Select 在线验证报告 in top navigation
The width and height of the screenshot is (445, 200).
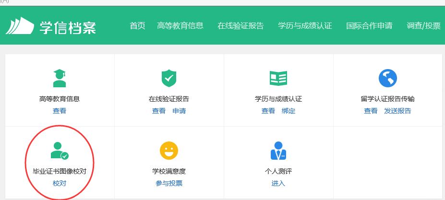pyautogui.click(x=241, y=26)
